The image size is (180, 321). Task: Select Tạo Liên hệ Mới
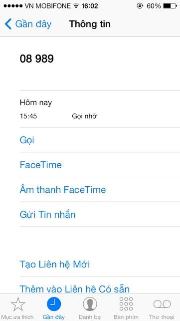[x=100, y=264]
